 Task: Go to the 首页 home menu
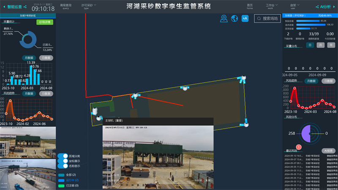pyautogui.click(x=250, y=6)
